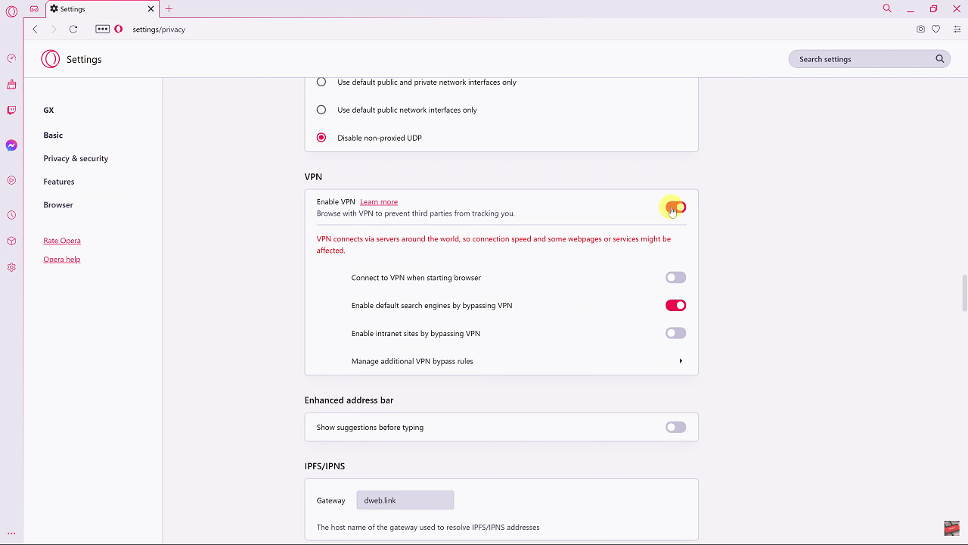Reload the settings page

[x=73, y=30]
